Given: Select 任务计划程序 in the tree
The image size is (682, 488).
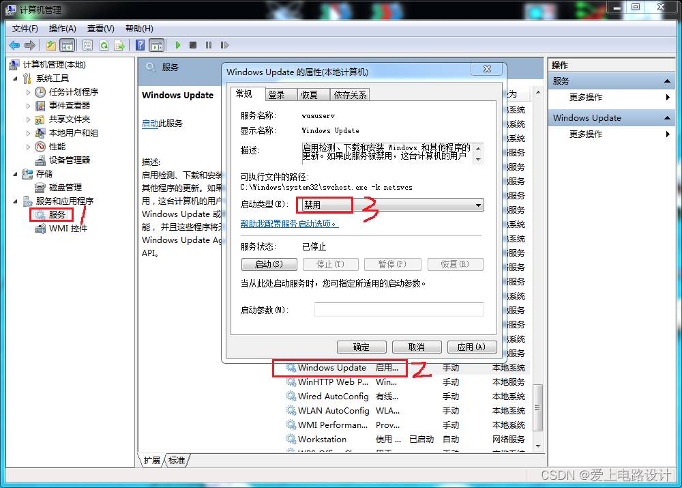Looking at the screenshot, I should pyautogui.click(x=74, y=92).
